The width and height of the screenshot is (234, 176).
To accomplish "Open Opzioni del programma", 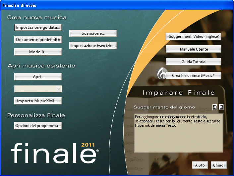I will click(x=38, y=126).
